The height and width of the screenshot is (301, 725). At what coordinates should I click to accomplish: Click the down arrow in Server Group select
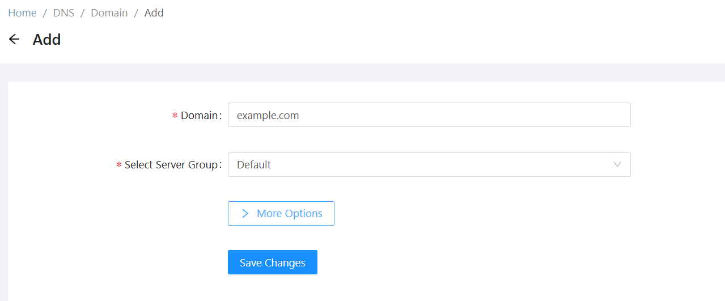(x=617, y=164)
